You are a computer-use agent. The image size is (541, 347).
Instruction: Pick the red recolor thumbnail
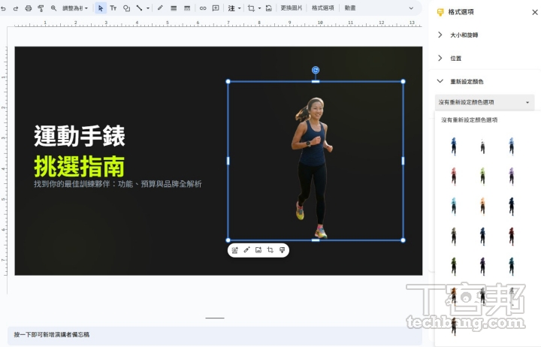point(454,177)
